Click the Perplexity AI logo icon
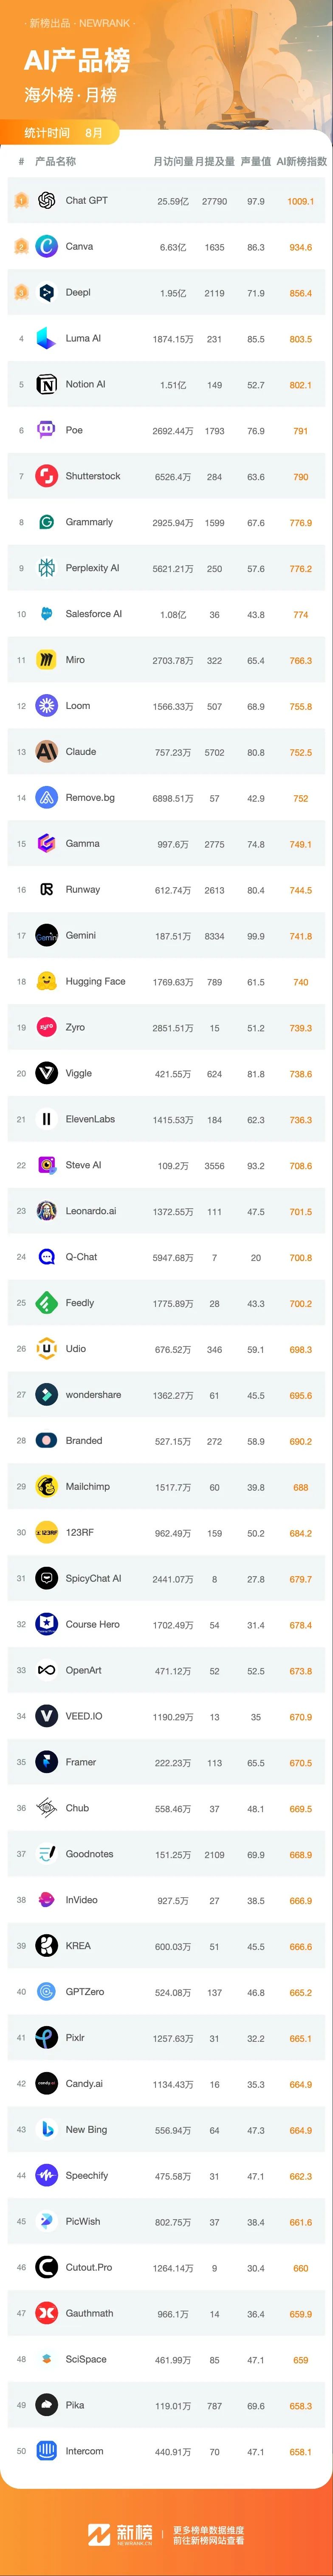 [x=46, y=569]
